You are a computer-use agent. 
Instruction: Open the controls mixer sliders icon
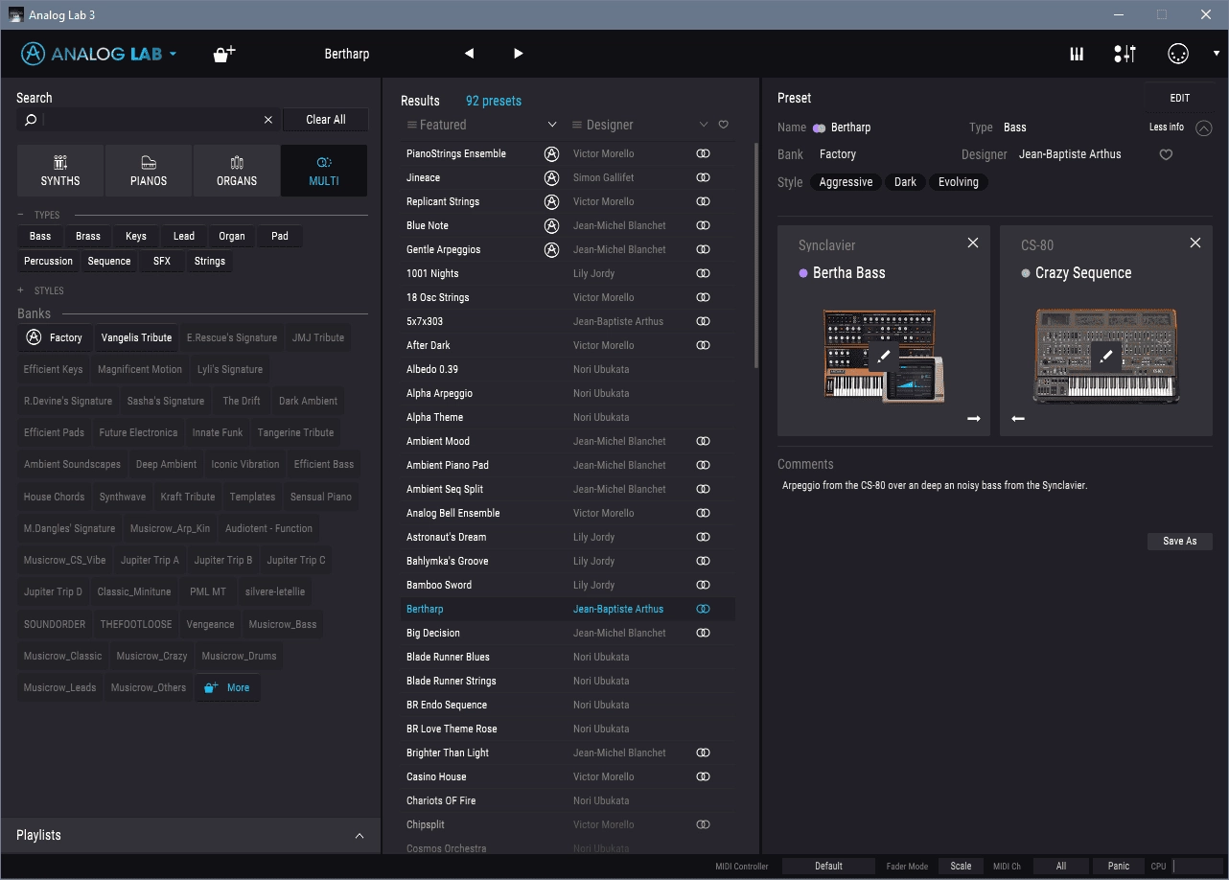click(1125, 54)
